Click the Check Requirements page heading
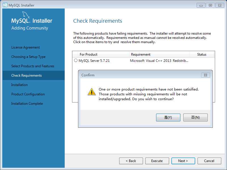227x170 pixels. [98, 21]
